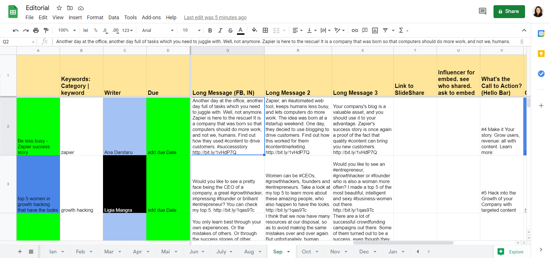The width and height of the screenshot is (550, 258).
Task: Select the cell 'Ligia Mangra'
Action: [125, 184]
